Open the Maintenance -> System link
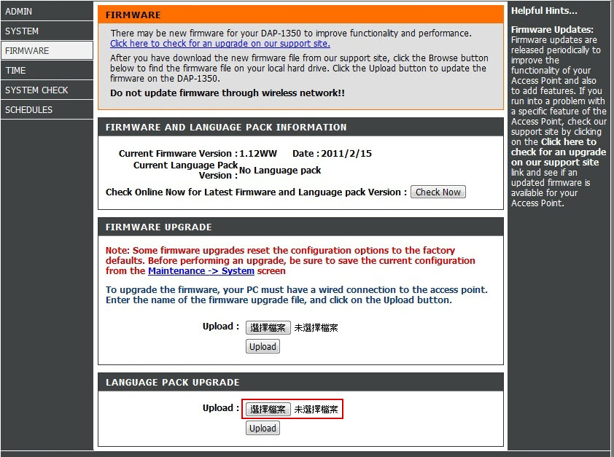 coord(201,270)
